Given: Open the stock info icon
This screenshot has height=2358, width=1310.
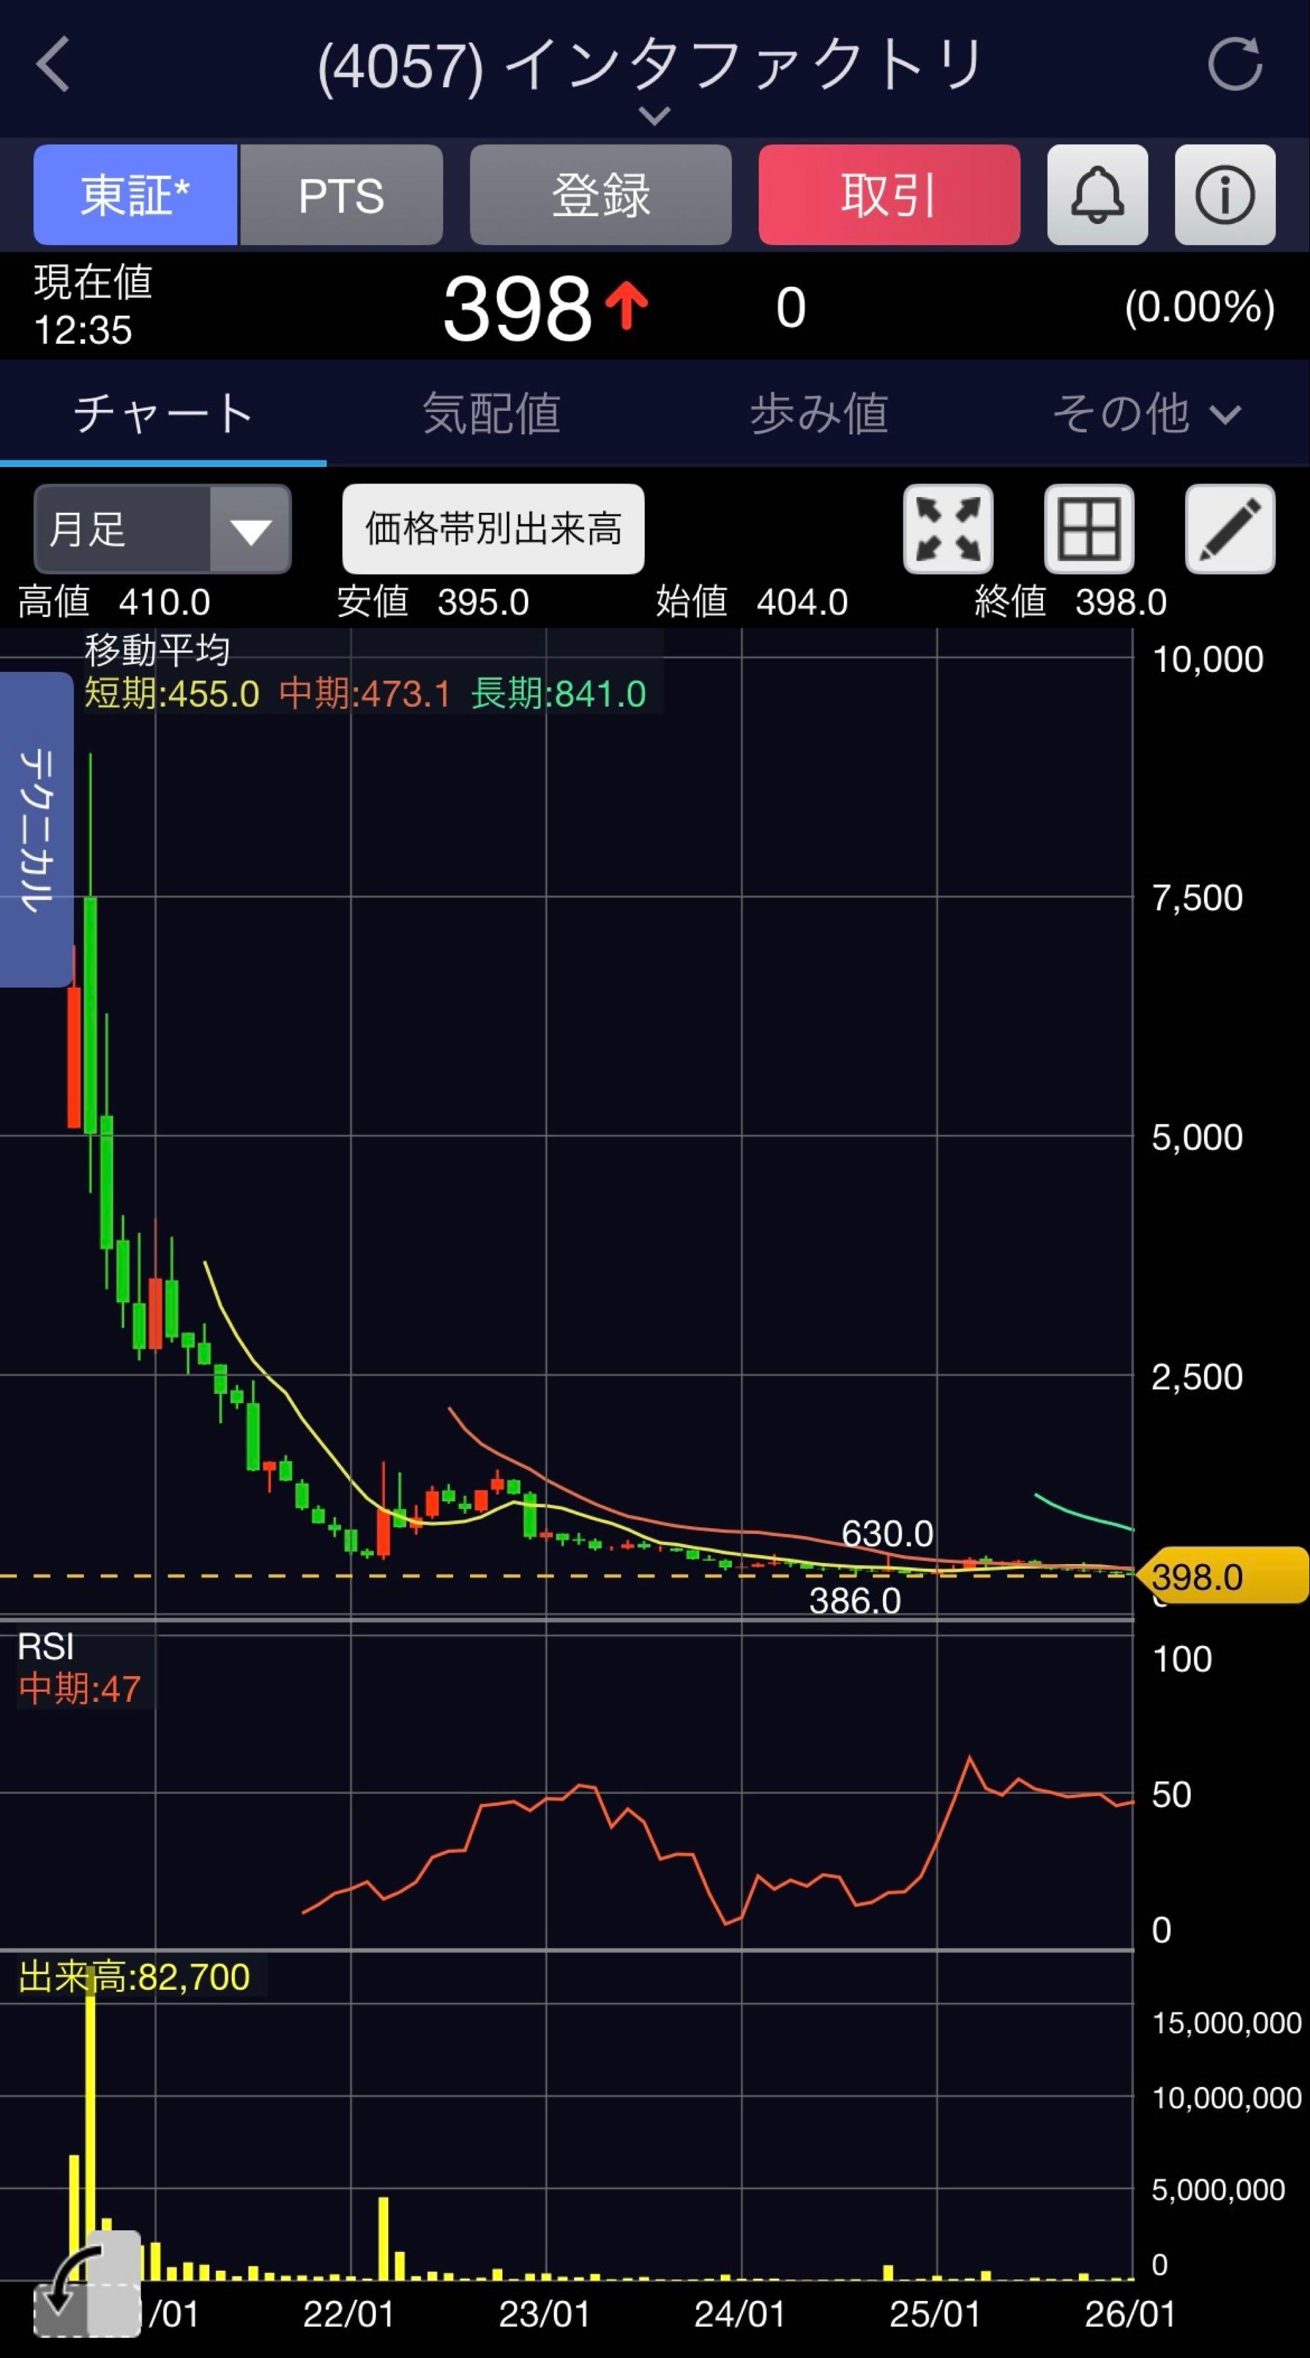Looking at the screenshot, I should coord(1224,194).
